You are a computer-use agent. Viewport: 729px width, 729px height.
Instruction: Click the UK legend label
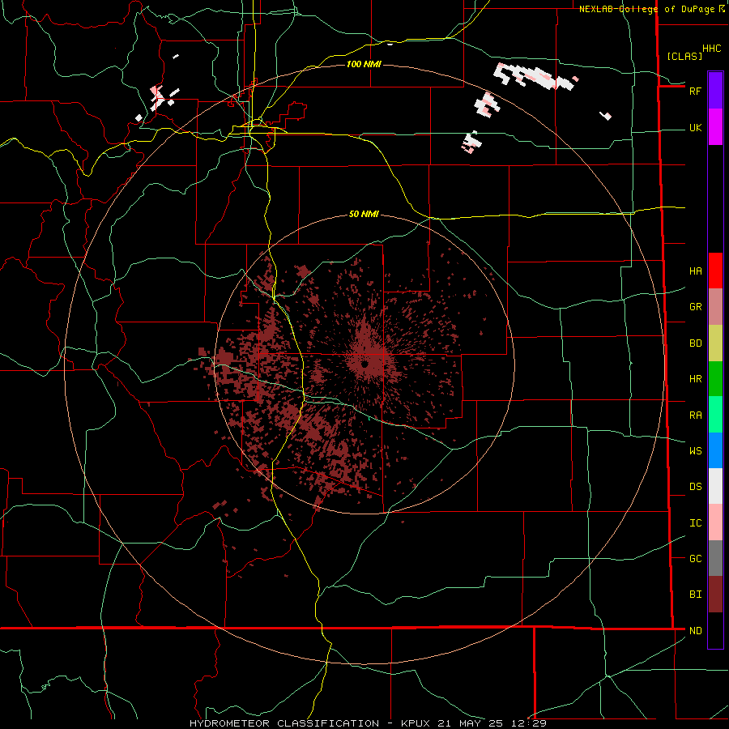pos(695,127)
